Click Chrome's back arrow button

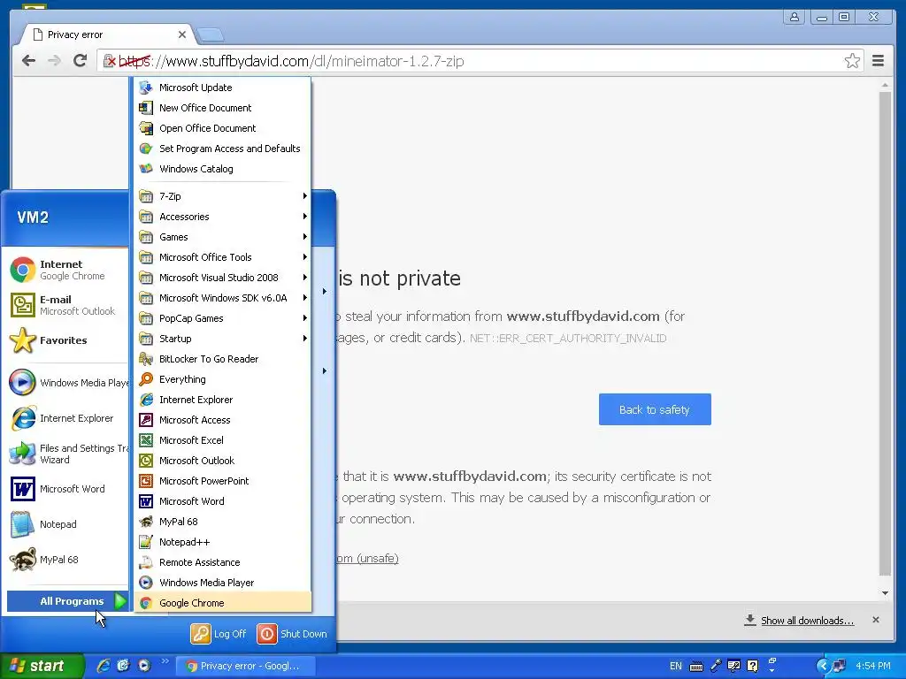[x=28, y=61]
